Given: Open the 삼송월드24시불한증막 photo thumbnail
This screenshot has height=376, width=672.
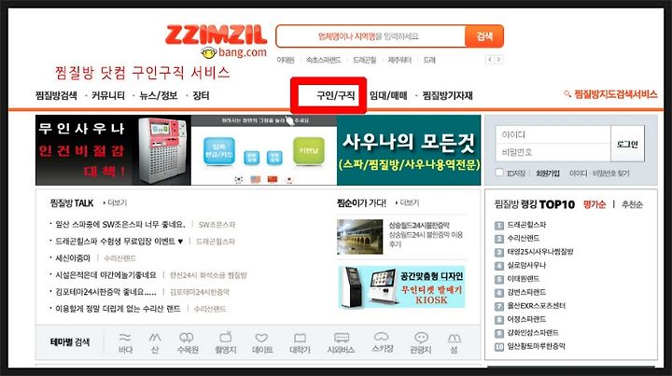Looking at the screenshot, I should [x=360, y=237].
